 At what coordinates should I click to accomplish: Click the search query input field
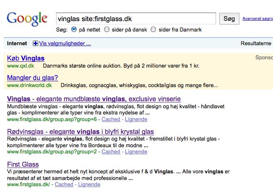point(136,19)
